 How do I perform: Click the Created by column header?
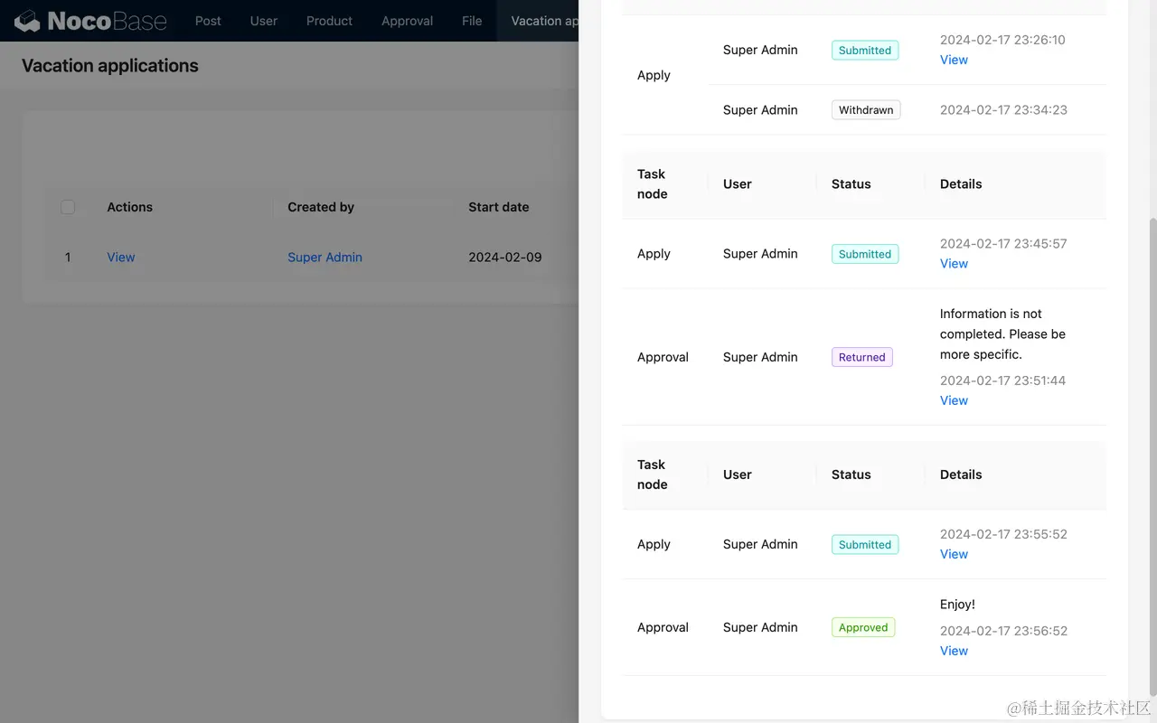321,207
